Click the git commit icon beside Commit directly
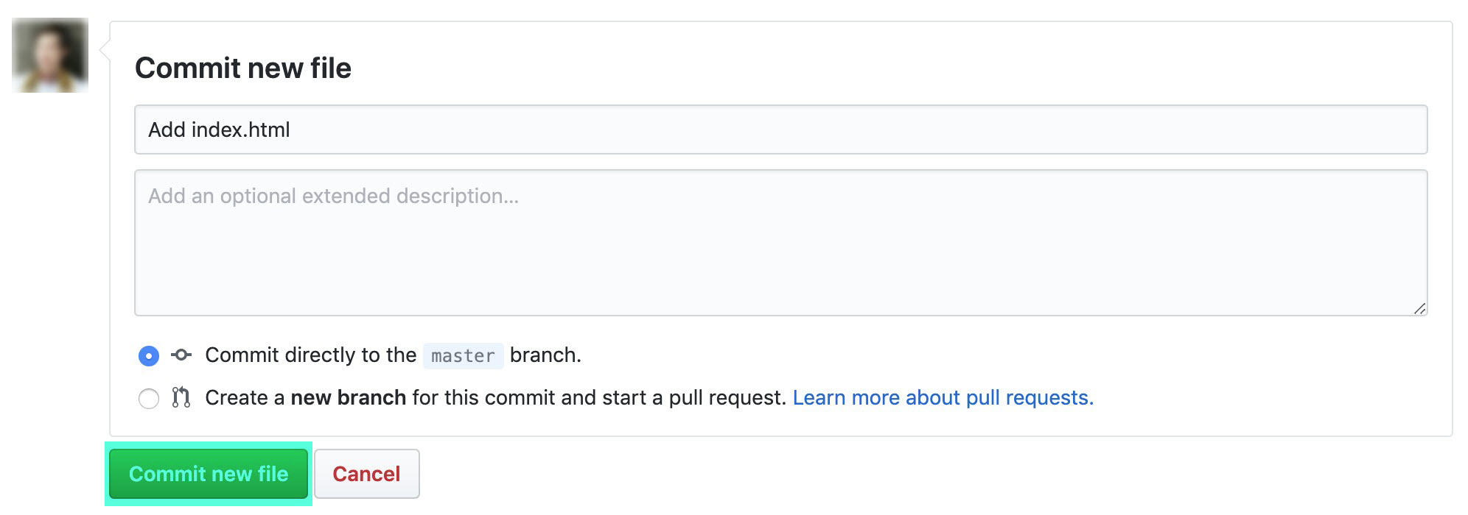The width and height of the screenshot is (1468, 515). [x=181, y=355]
